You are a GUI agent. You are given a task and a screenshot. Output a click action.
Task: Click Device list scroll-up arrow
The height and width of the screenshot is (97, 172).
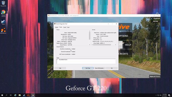pos(89,31)
